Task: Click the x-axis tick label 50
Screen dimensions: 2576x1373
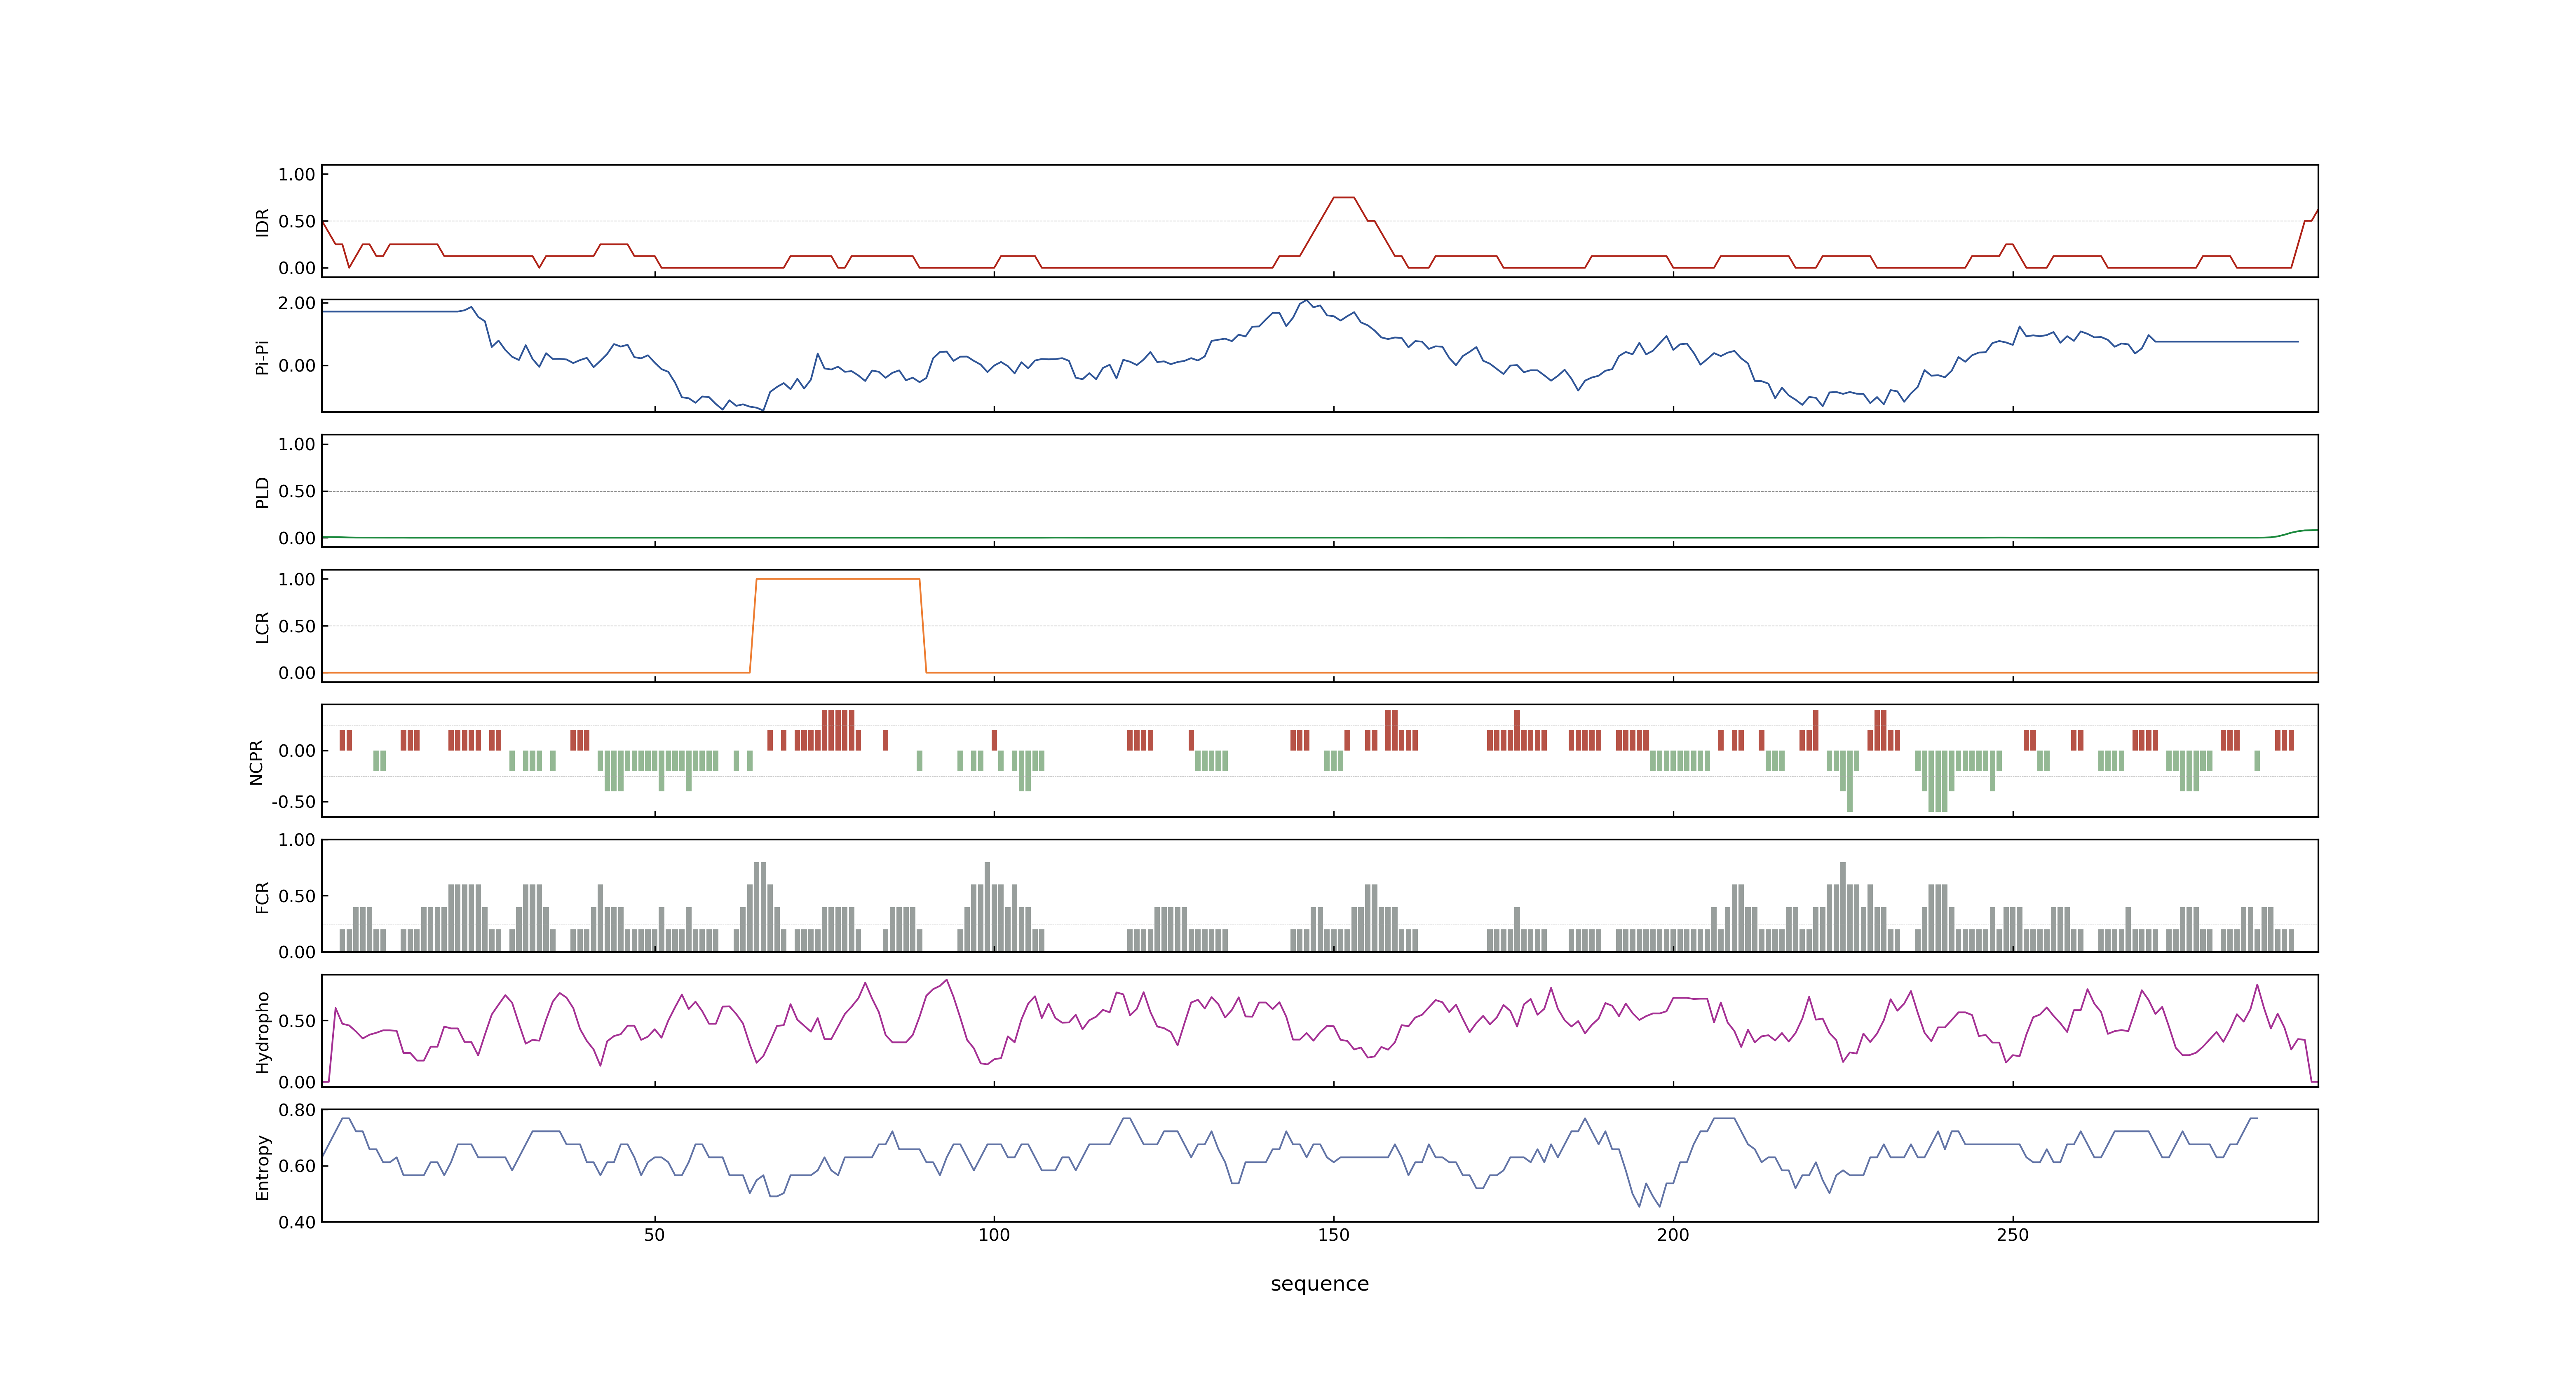Action: [x=654, y=1235]
